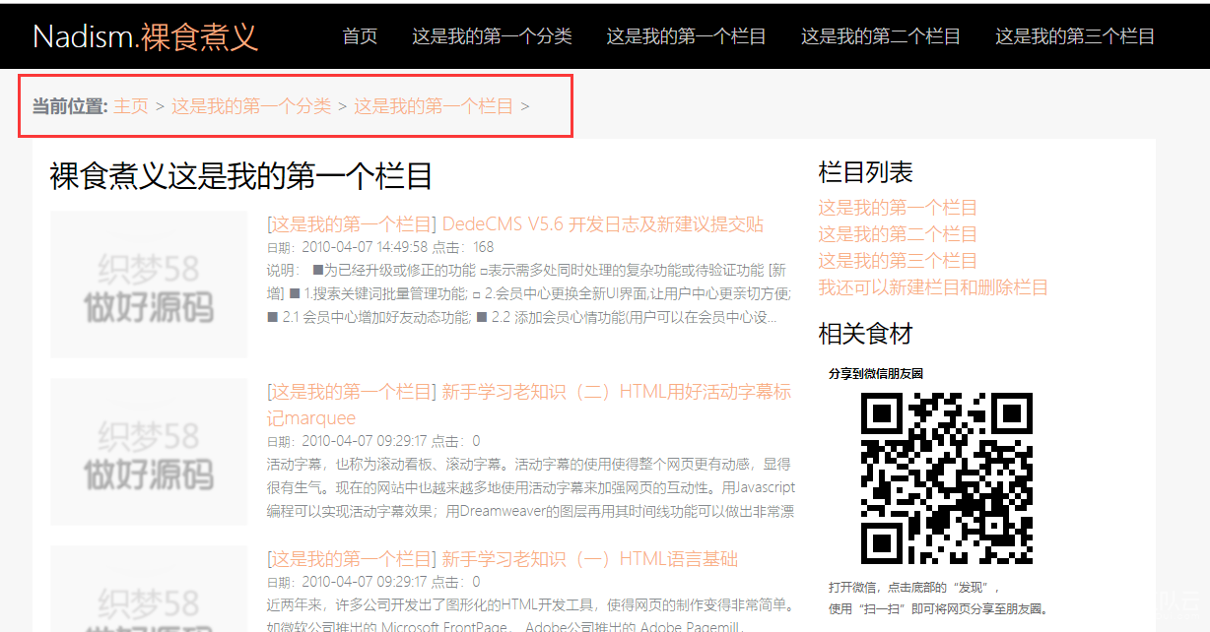Viewport: 1210px width, 632px height.
Task: Click thumbnail beside HTML语言基础 article
Action: (x=149, y=589)
